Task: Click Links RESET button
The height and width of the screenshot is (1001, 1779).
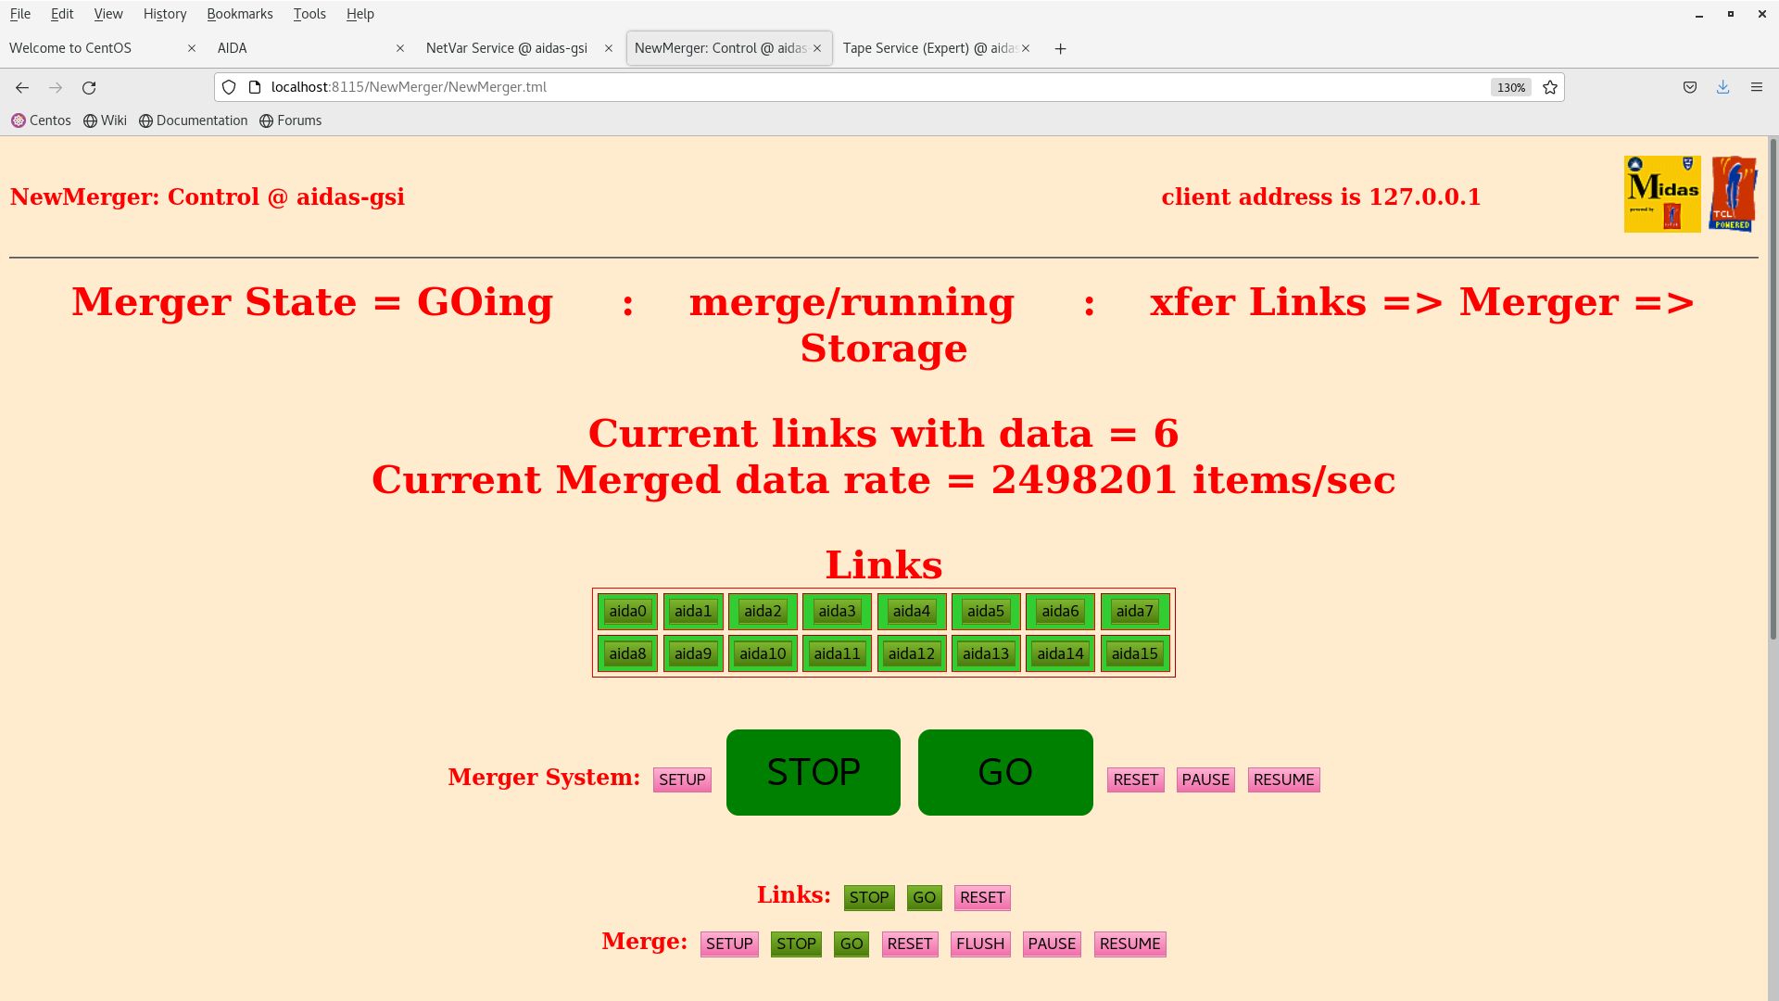Action: pos(981,897)
